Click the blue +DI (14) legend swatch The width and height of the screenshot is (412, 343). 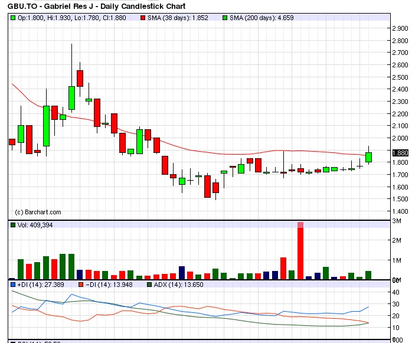13,285
